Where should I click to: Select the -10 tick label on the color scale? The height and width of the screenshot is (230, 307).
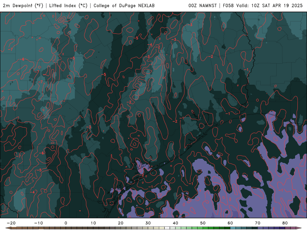pos(38,223)
